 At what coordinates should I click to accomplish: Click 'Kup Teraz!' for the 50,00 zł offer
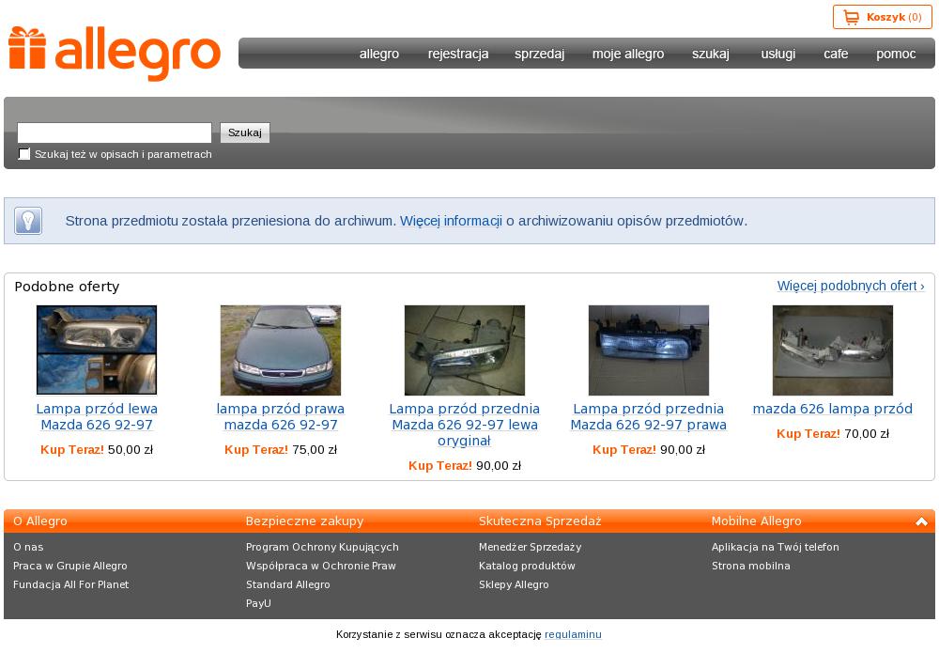72,450
